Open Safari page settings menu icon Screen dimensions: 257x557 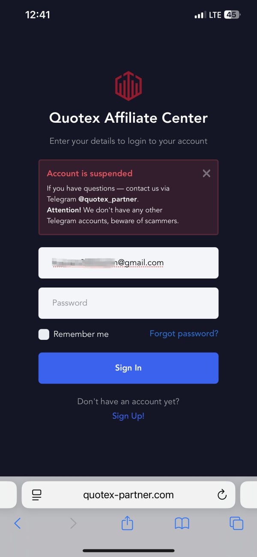37,495
